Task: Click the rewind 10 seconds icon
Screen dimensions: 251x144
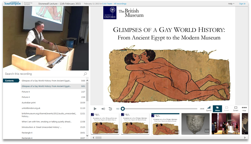Action: pos(110,109)
